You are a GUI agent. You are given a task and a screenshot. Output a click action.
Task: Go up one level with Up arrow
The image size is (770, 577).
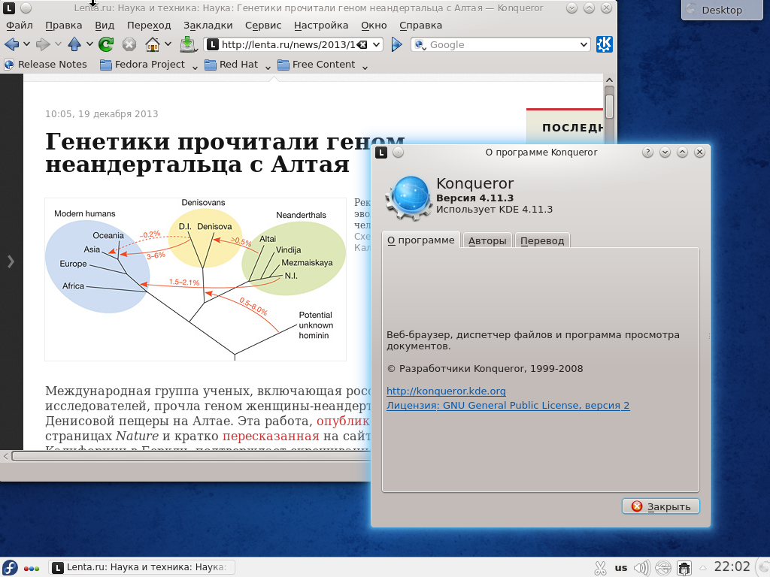[x=74, y=44]
